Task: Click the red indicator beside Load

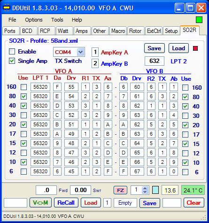Action: click(195, 48)
